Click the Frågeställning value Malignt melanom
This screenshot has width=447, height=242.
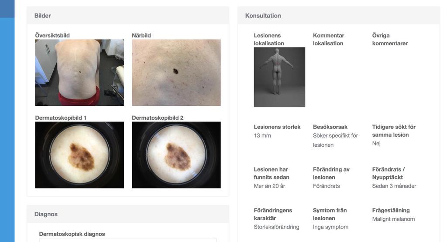[x=393, y=219]
